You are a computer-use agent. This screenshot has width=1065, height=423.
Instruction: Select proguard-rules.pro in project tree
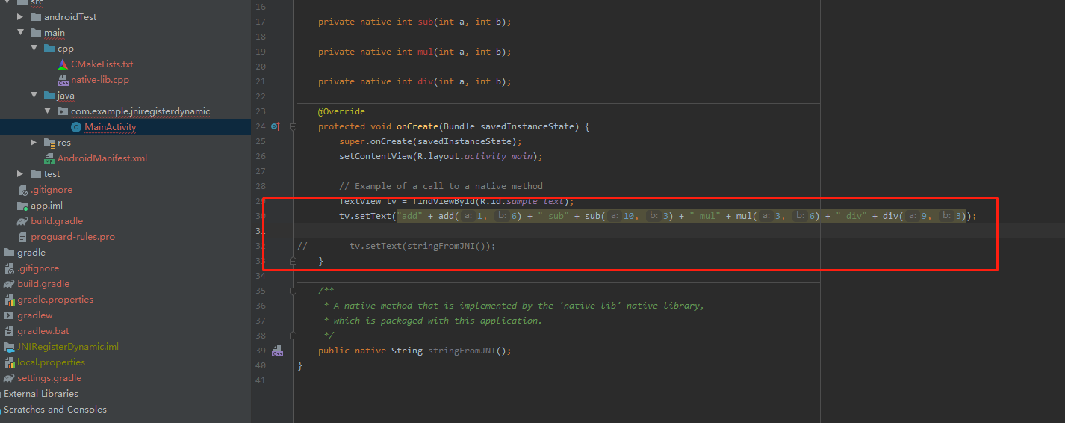tap(72, 237)
